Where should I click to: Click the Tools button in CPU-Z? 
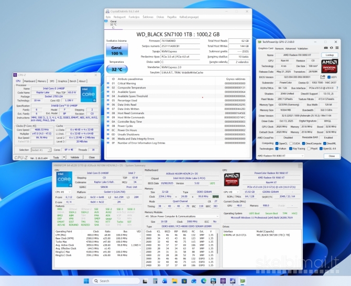pos(56,157)
